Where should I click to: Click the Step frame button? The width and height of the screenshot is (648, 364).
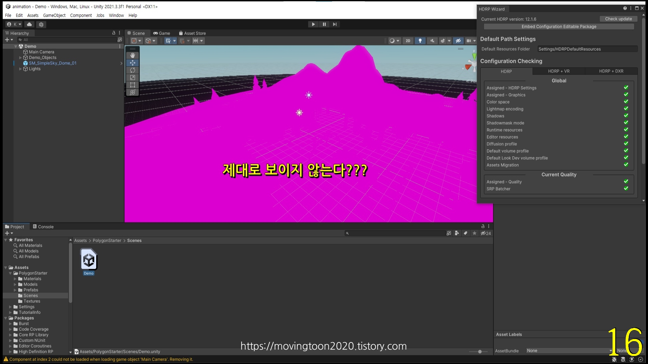pyautogui.click(x=335, y=24)
